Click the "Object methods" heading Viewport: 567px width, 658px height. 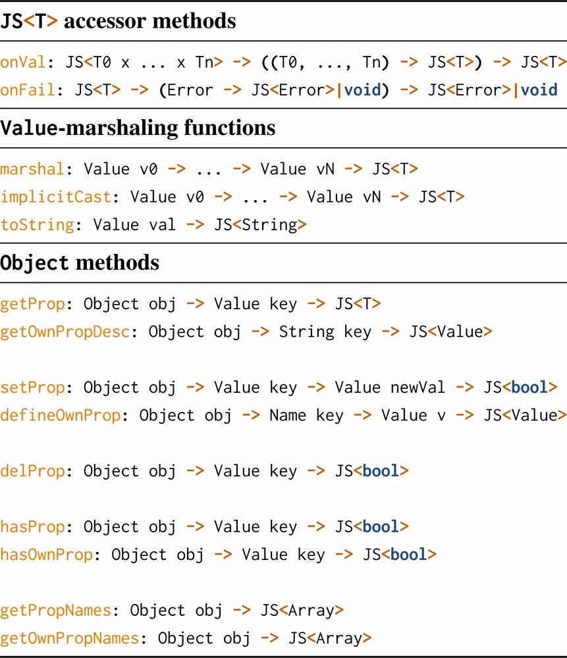point(80,263)
